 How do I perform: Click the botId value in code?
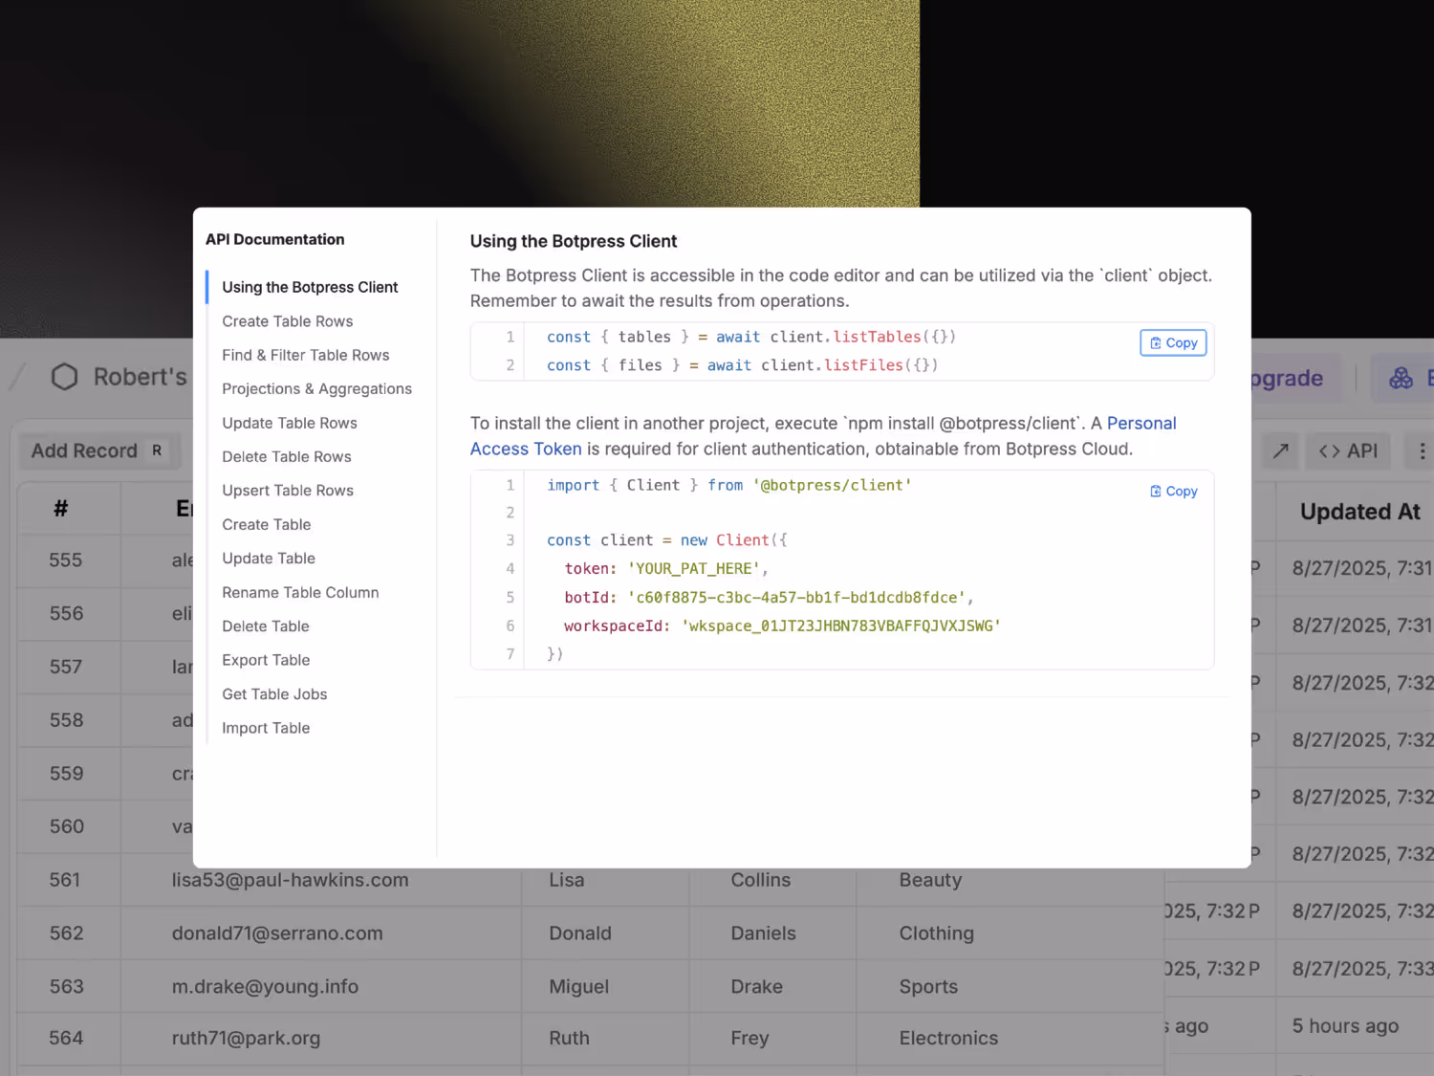click(x=798, y=597)
